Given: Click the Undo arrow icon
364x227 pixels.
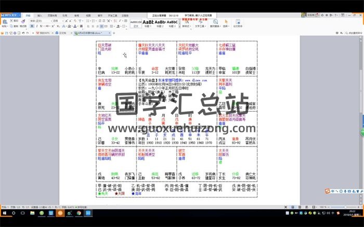Looking at the screenshot, I should [x=23, y=33].
